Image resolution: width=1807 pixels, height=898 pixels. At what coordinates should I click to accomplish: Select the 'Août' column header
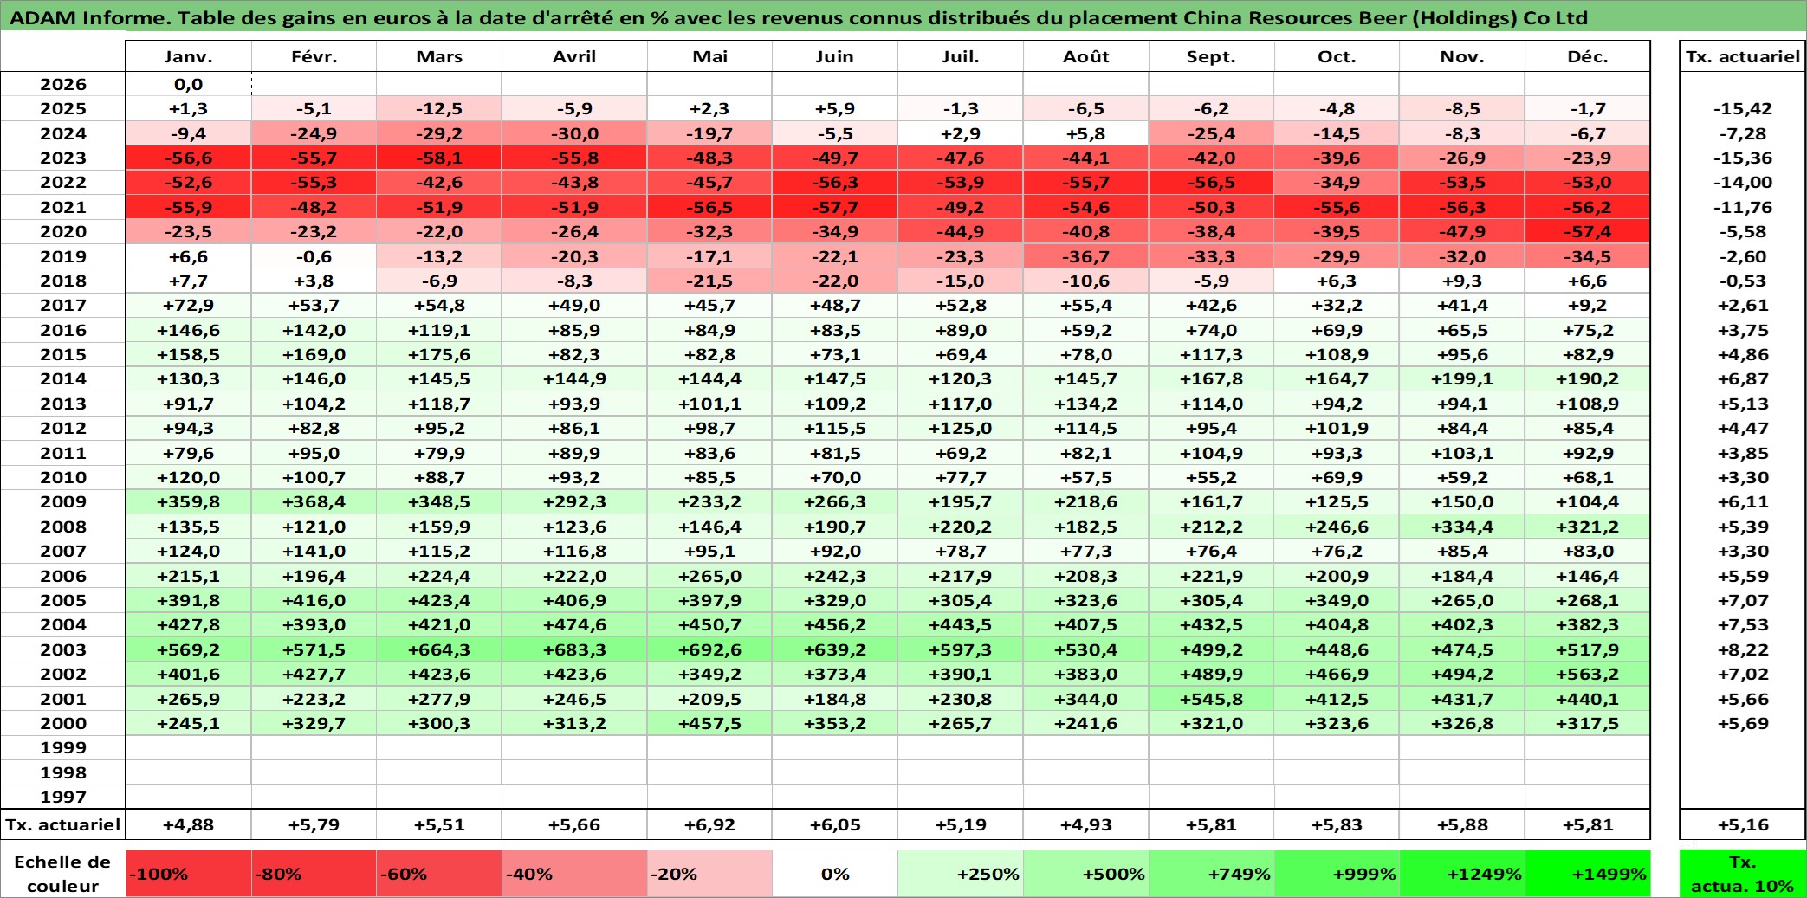(1086, 56)
